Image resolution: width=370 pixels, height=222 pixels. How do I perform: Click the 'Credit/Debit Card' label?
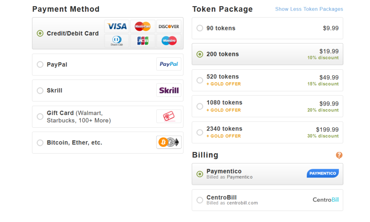coord(73,33)
